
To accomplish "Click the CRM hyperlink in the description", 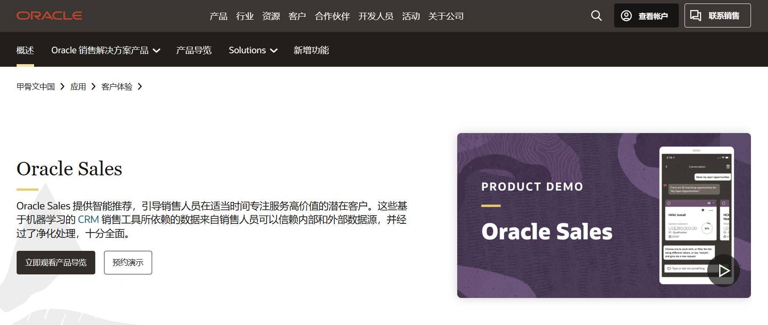I will tap(88, 219).
